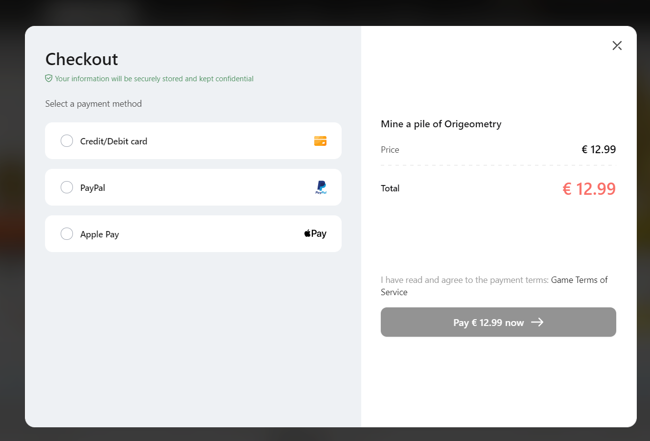650x441 pixels.
Task: Click the black € 12.99 price value
Action: pyautogui.click(x=599, y=150)
